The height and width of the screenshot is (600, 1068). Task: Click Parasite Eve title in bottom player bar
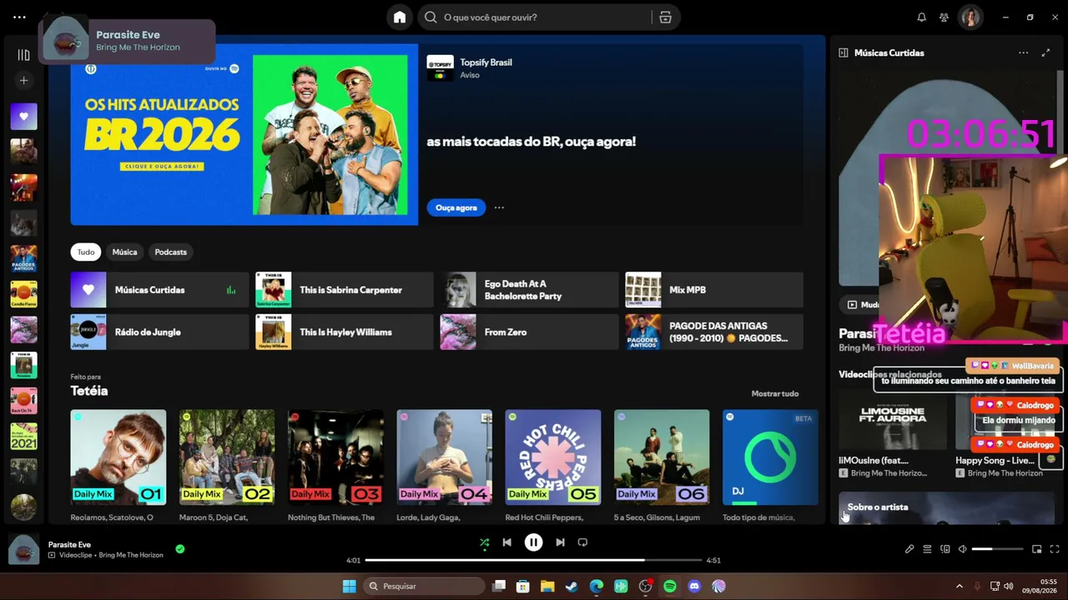69,545
